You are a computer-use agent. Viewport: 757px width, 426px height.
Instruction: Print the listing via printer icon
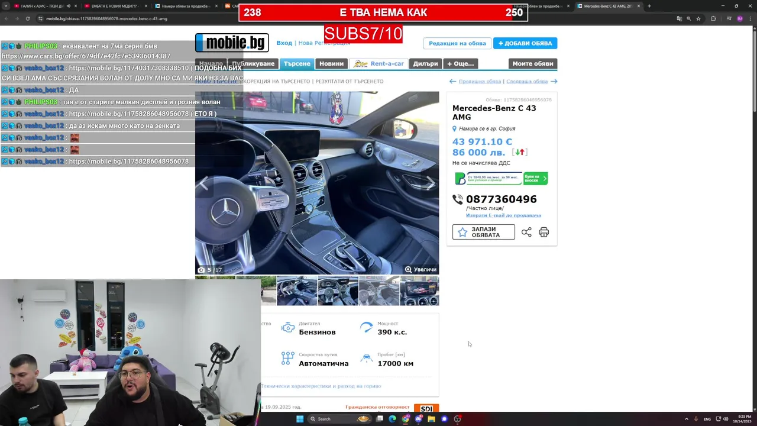(544, 233)
